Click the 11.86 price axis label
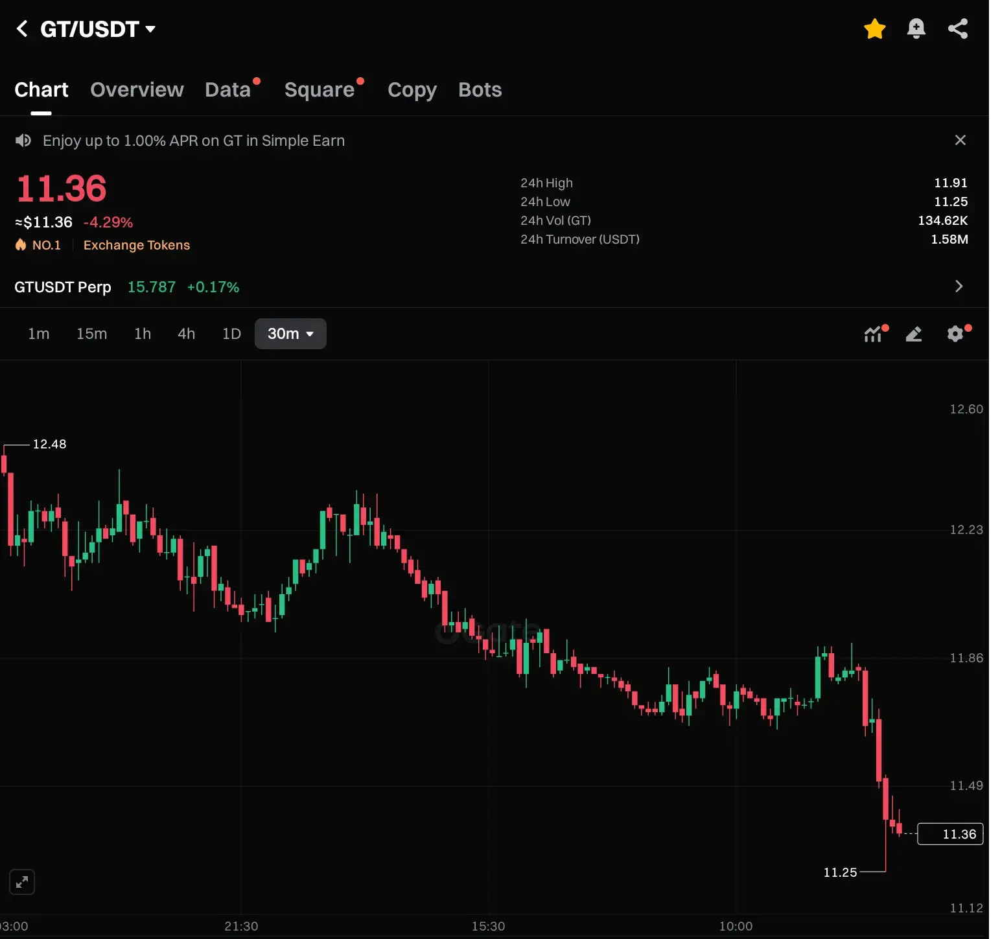1000x939 pixels. pos(966,658)
